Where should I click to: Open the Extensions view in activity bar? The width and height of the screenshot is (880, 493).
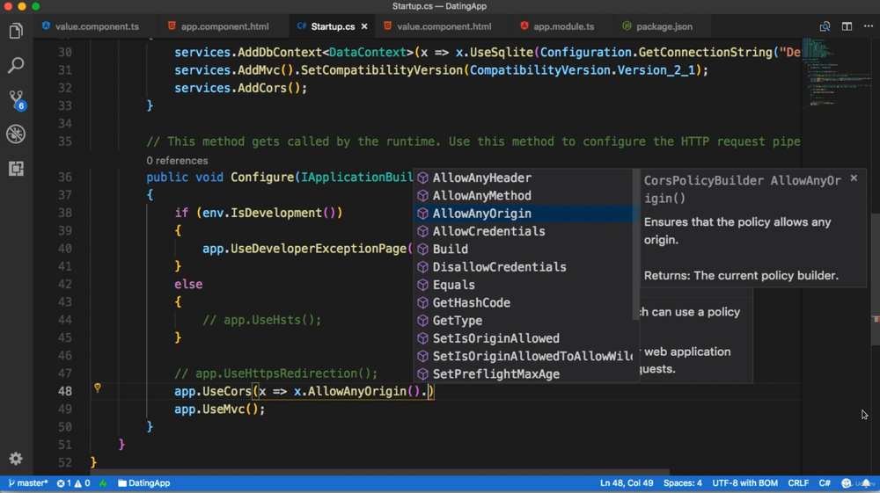pos(16,169)
